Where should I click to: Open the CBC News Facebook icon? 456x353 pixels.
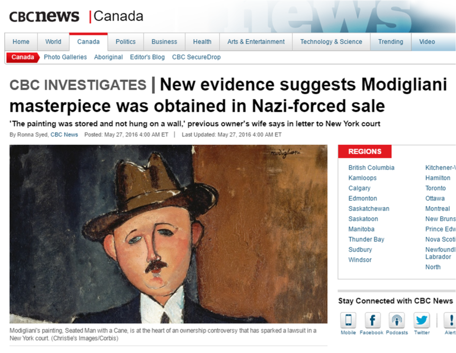click(x=372, y=320)
